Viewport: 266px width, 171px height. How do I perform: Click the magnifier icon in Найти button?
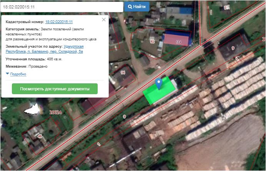click(x=130, y=7)
